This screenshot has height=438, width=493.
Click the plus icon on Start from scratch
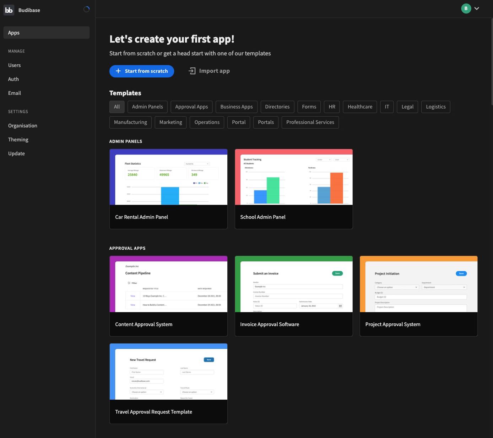118,71
